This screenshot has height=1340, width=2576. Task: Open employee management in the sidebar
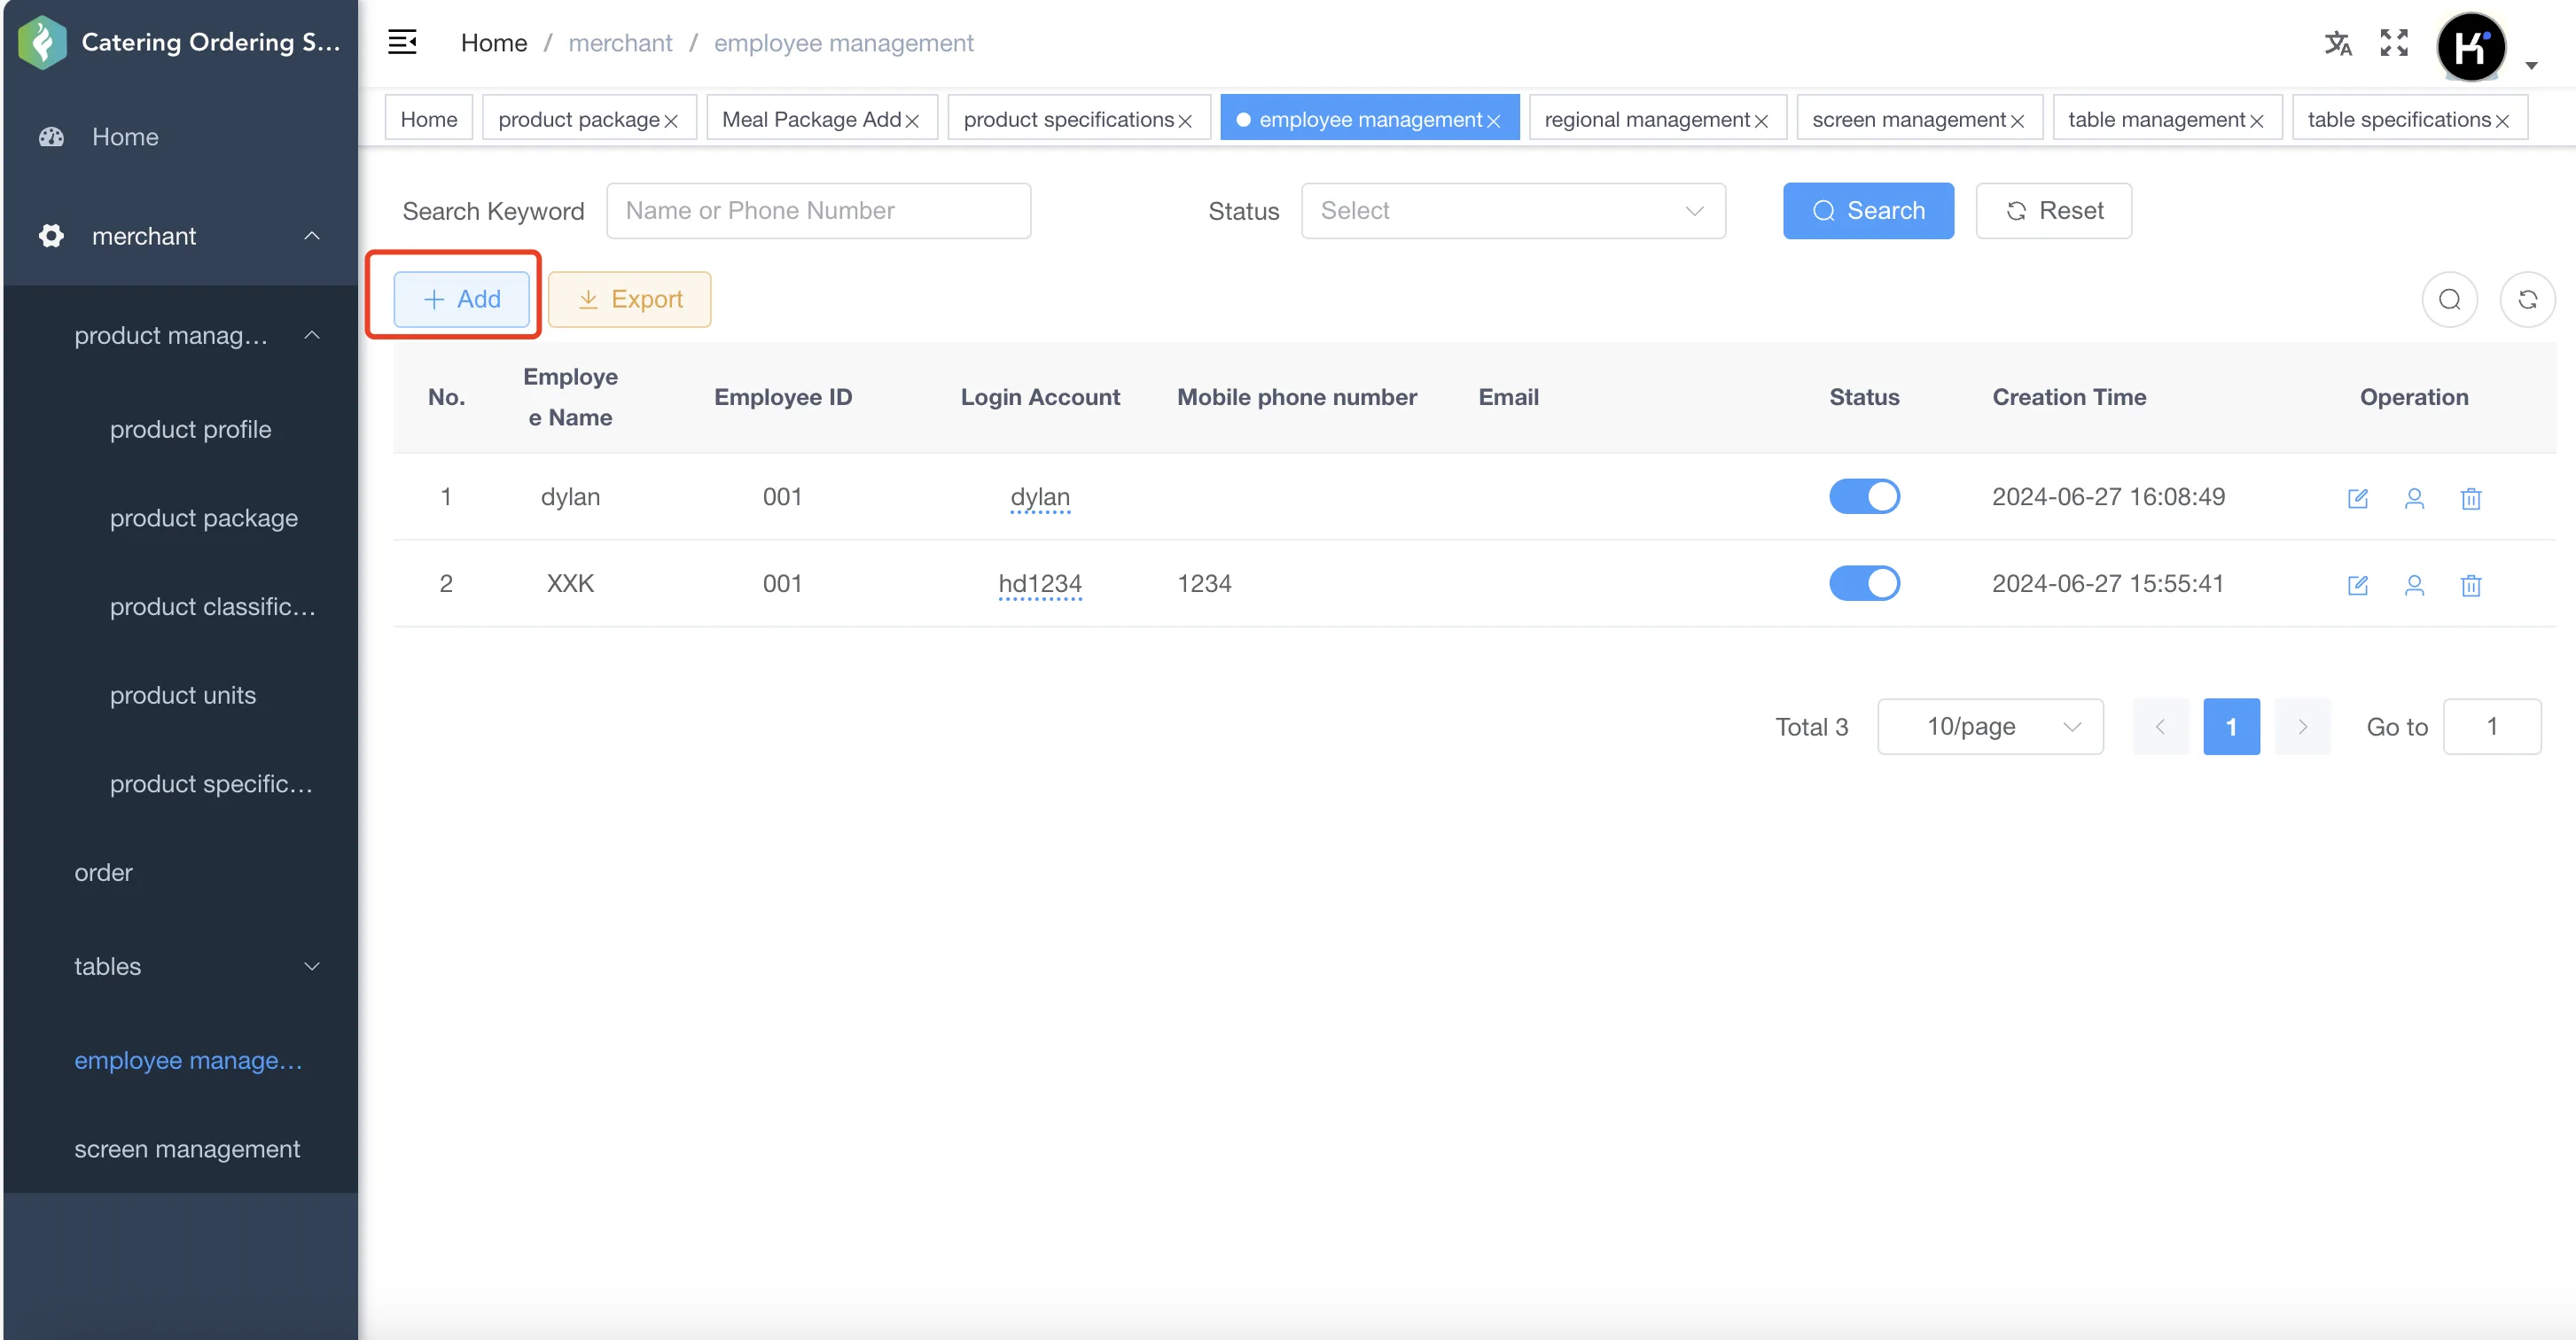180,1060
